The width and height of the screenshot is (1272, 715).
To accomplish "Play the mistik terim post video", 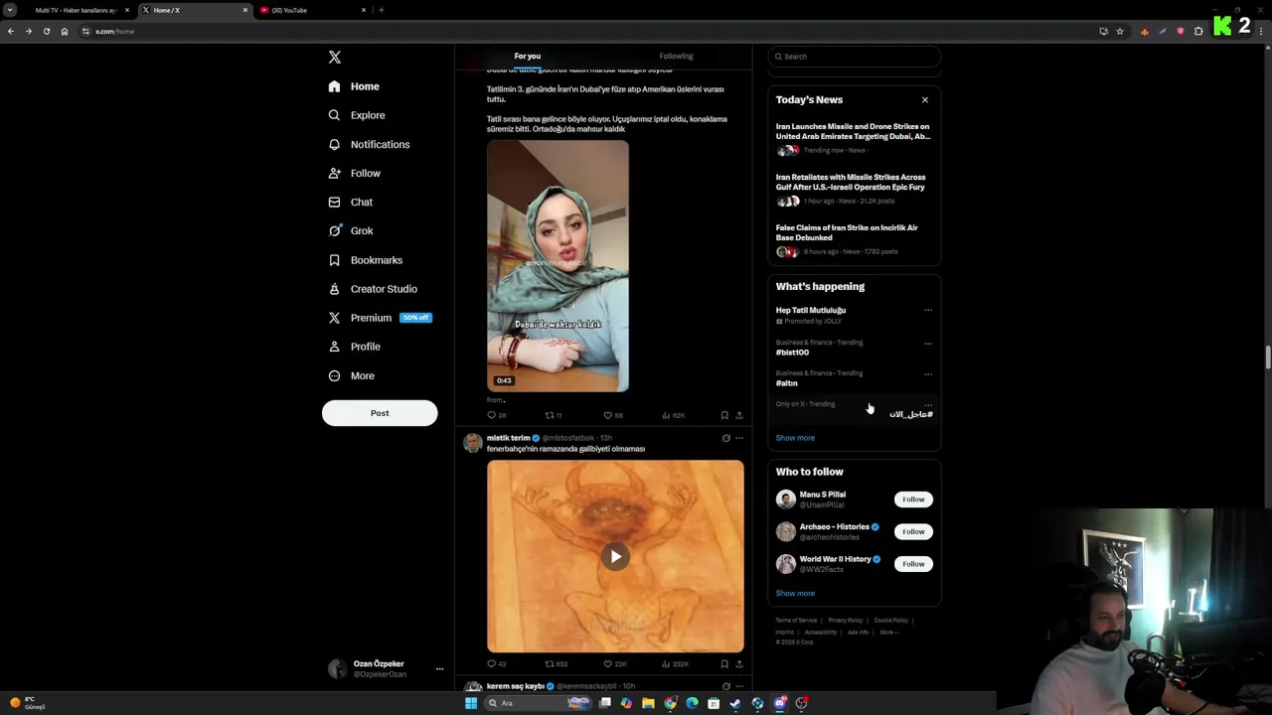I will 615,556.
